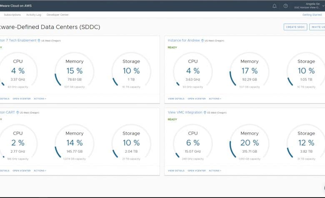The image size is (325, 198).
Task: Open the 7 Tech Enablement SDDC title
Action: tap(18, 40)
